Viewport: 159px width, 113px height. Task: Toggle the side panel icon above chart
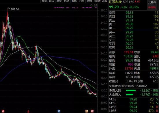(95, 5)
